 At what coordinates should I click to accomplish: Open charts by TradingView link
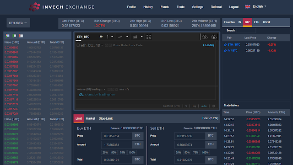click(100, 95)
